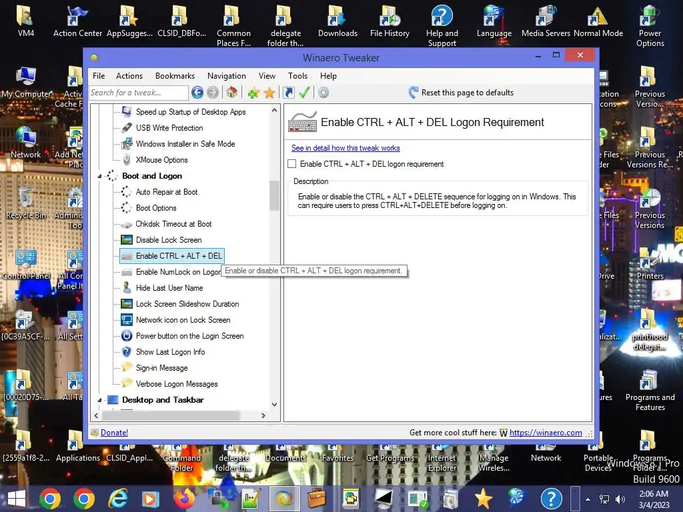Open the https://winaero.com link

coord(546,432)
